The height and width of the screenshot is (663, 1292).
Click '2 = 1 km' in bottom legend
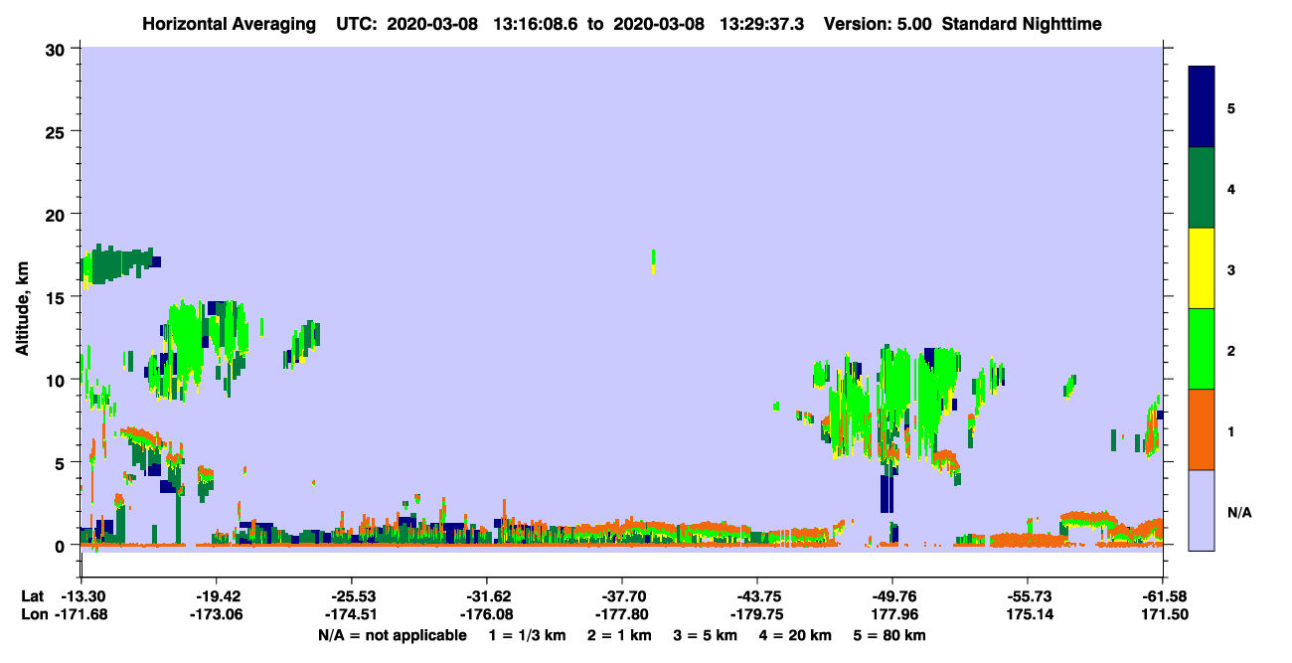(x=621, y=635)
